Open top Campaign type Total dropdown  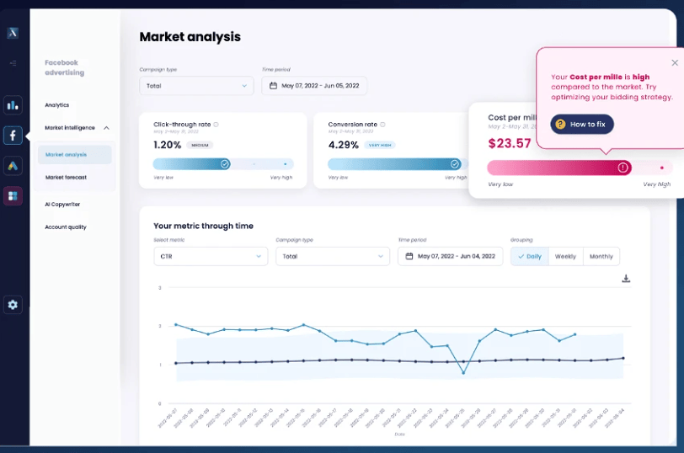[x=196, y=86]
